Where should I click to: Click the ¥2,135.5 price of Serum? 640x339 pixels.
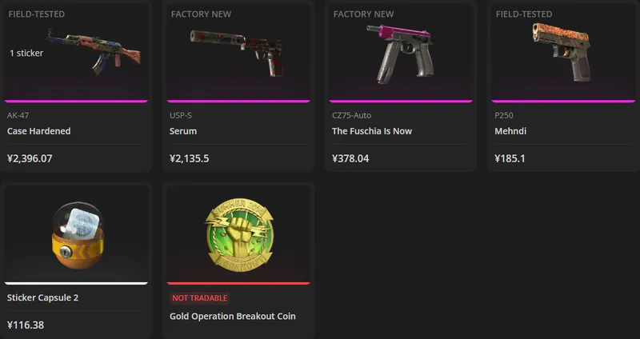click(x=190, y=158)
